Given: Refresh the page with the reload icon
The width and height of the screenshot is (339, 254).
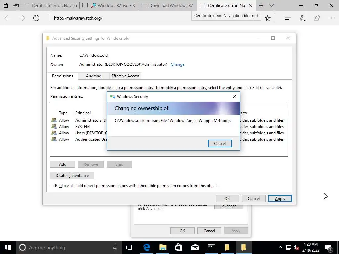Looking at the screenshot, I should point(36,18).
